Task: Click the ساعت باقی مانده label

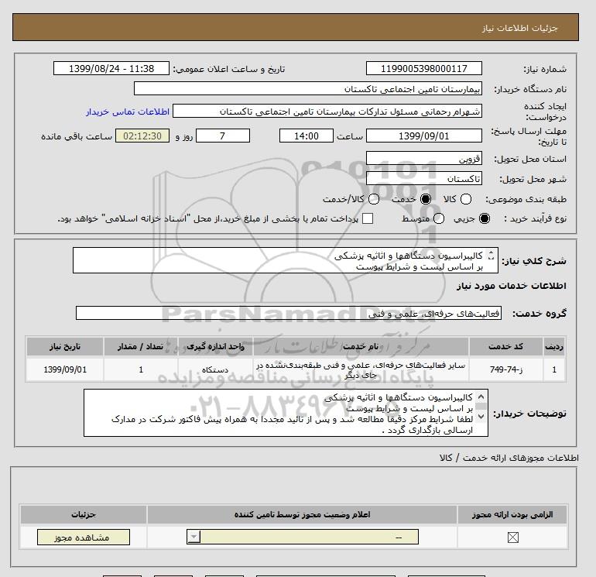Action: point(77,136)
